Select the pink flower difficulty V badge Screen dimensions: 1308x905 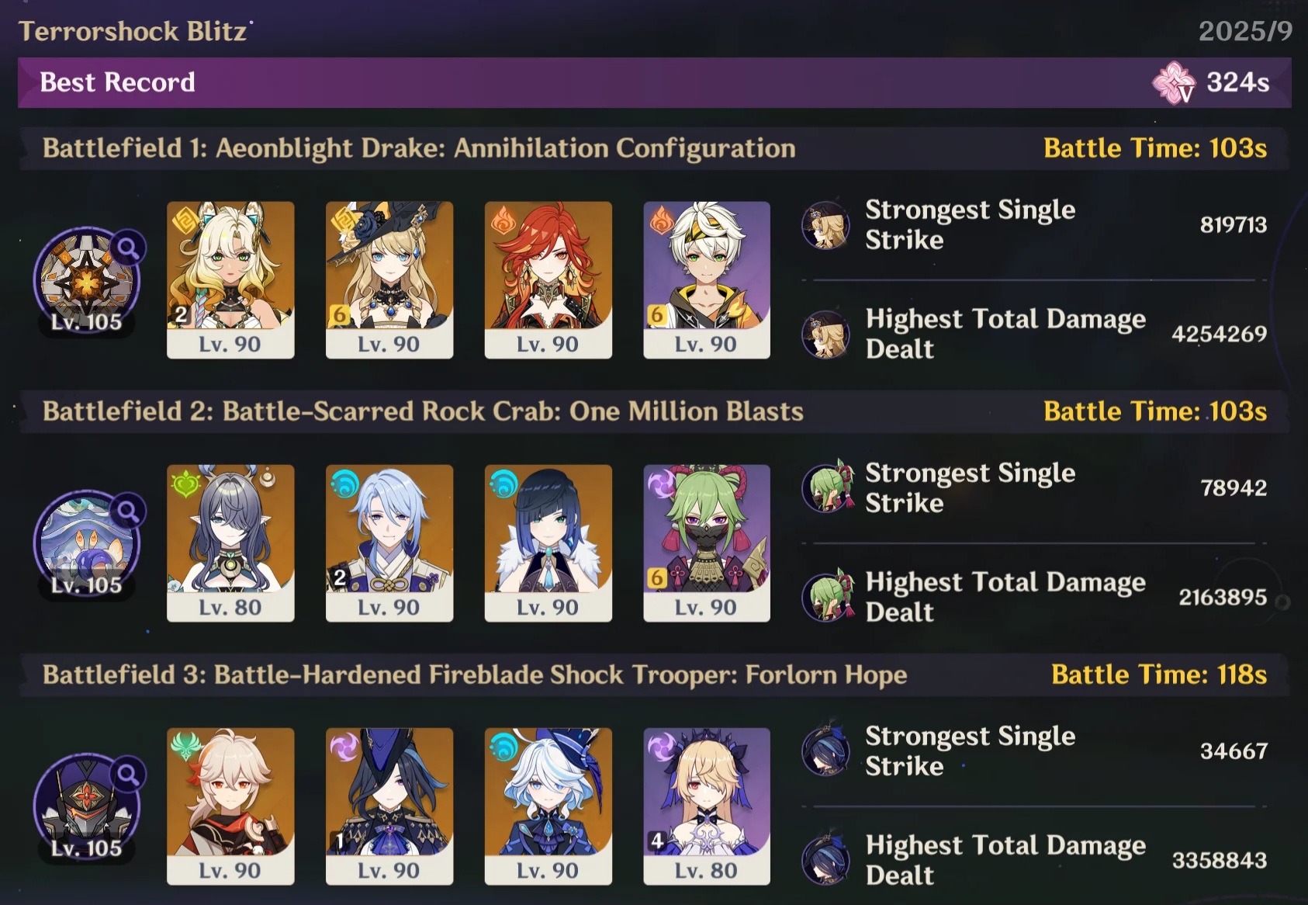tap(1174, 82)
